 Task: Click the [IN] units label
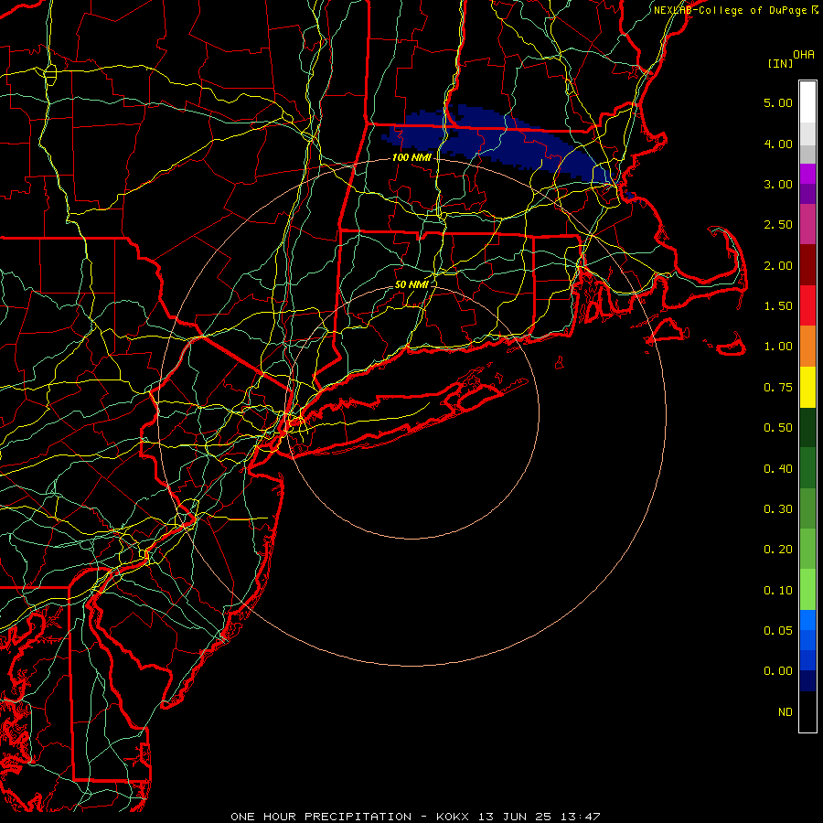pyautogui.click(x=780, y=63)
